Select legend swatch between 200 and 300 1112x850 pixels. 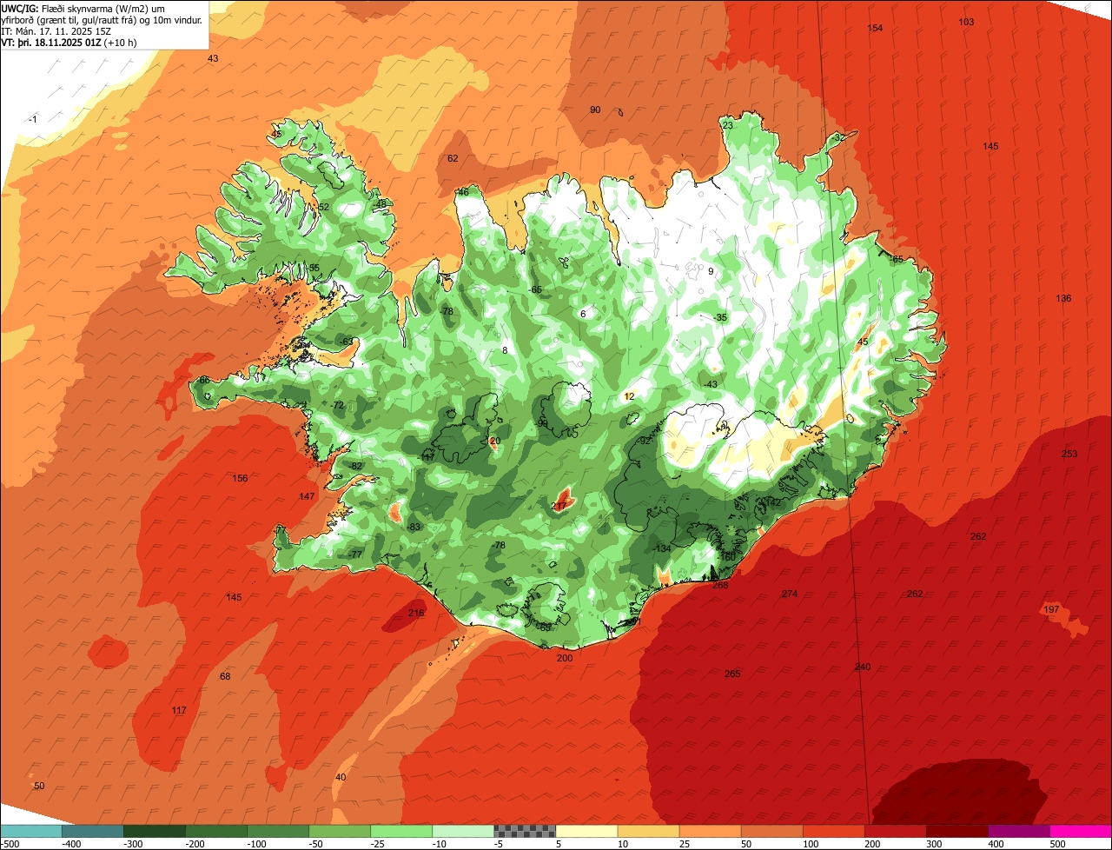pyautogui.click(x=895, y=830)
